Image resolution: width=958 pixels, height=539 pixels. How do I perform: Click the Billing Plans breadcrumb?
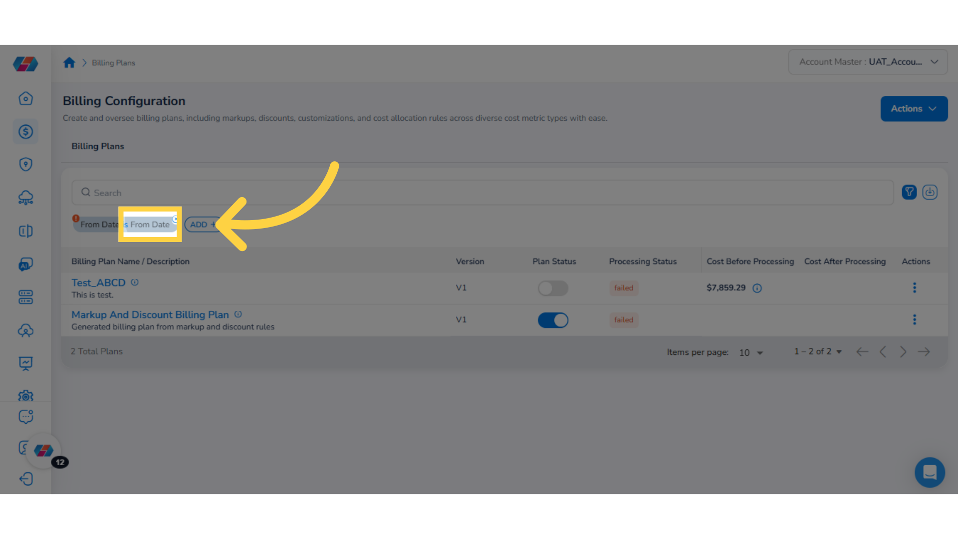pyautogui.click(x=113, y=63)
